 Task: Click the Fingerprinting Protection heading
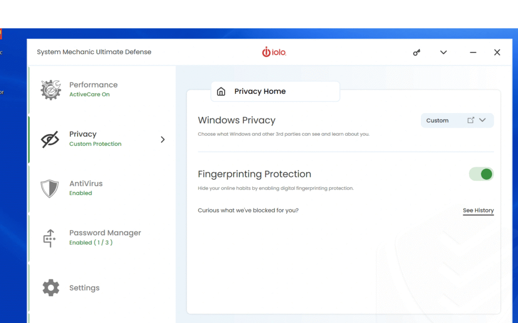click(254, 174)
